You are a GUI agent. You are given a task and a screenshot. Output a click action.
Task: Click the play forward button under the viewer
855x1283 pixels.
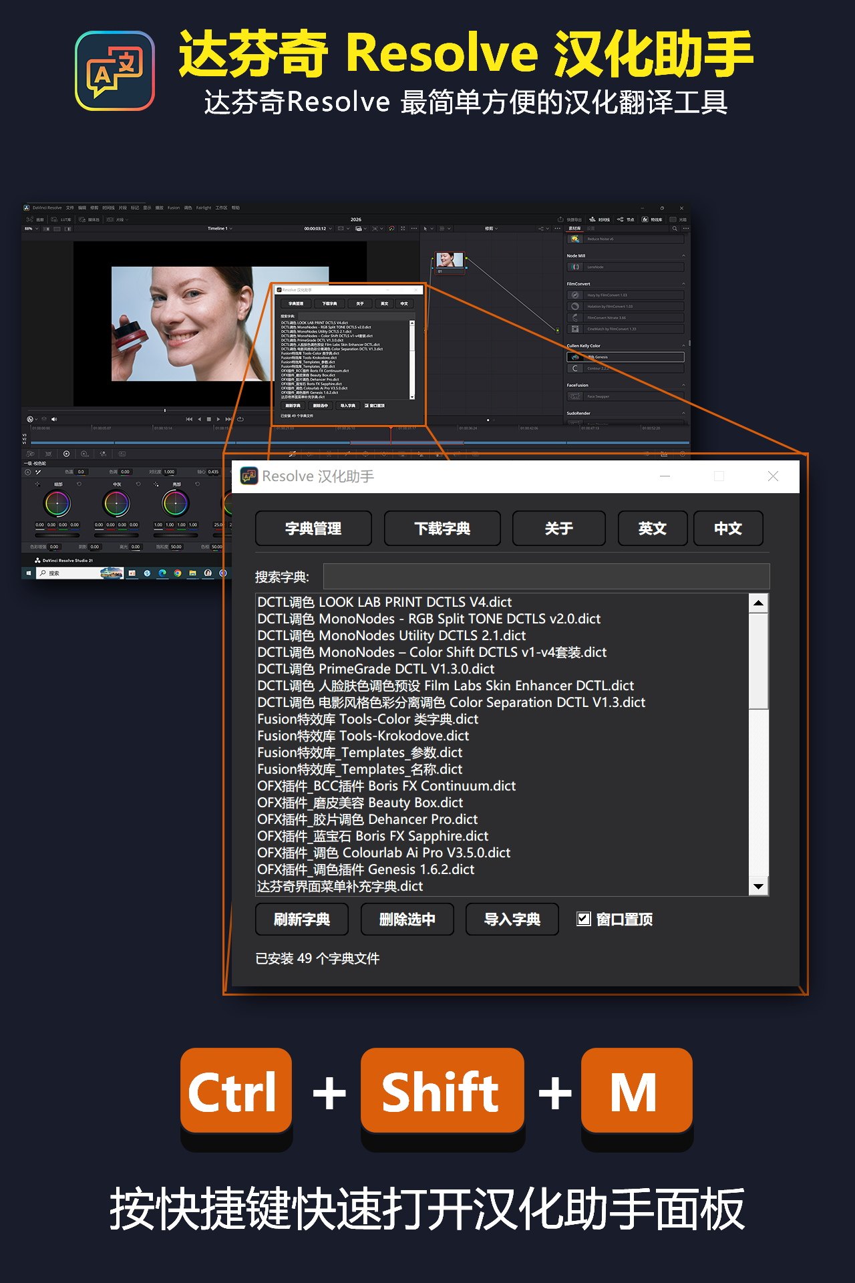[x=218, y=419]
